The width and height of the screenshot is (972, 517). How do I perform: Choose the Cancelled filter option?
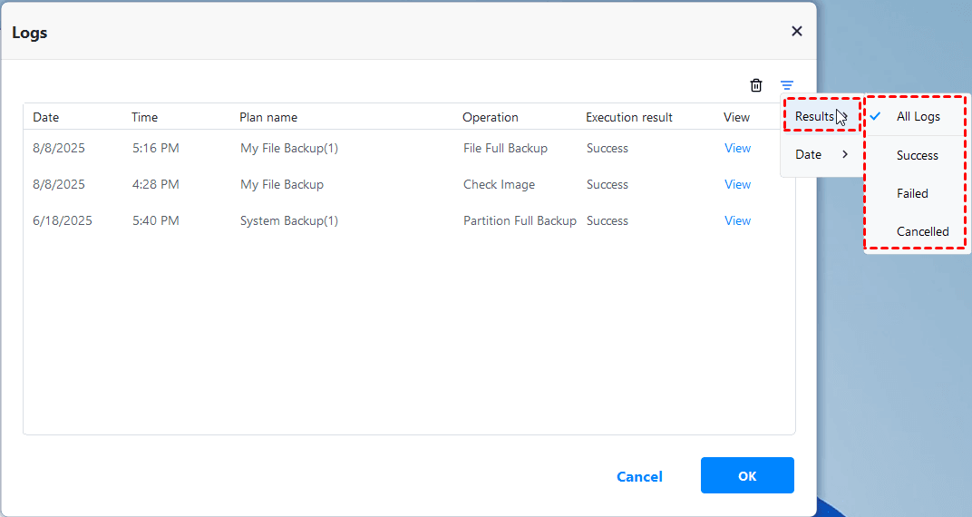tap(922, 231)
